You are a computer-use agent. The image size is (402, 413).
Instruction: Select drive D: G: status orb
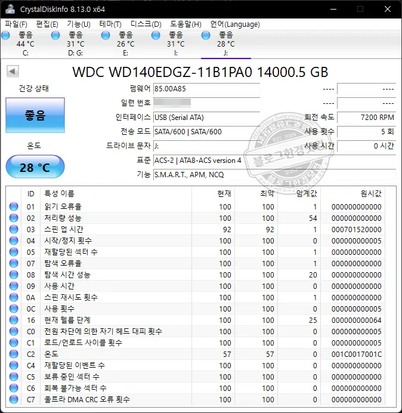tap(55, 35)
